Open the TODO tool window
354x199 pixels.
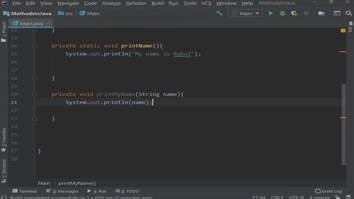(127, 191)
